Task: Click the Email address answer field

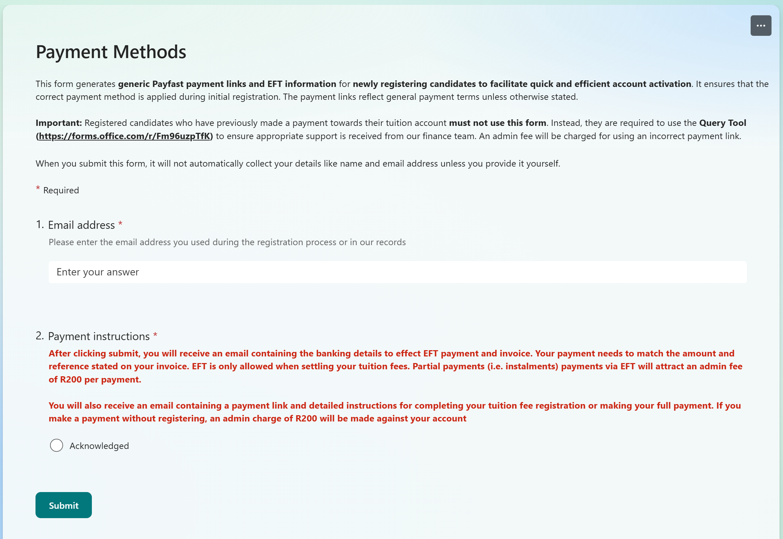Action: (x=397, y=272)
